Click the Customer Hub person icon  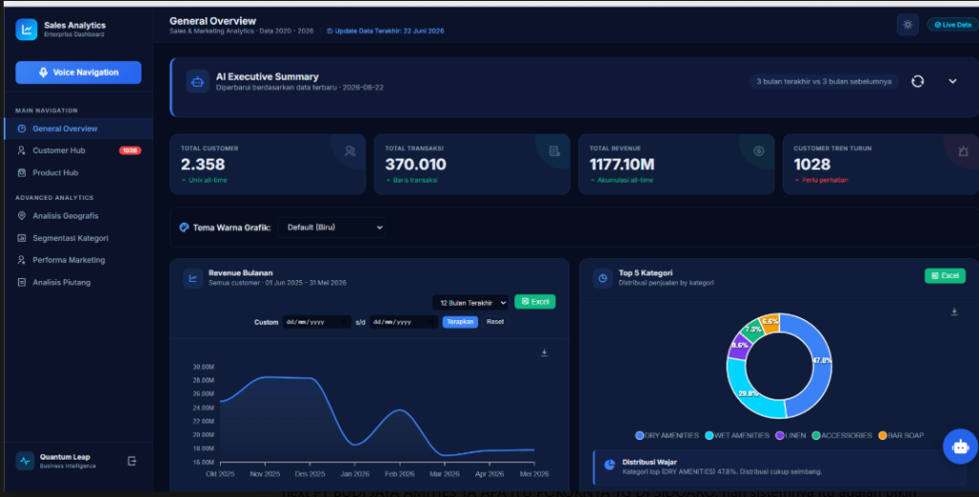(x=21, y=150)
